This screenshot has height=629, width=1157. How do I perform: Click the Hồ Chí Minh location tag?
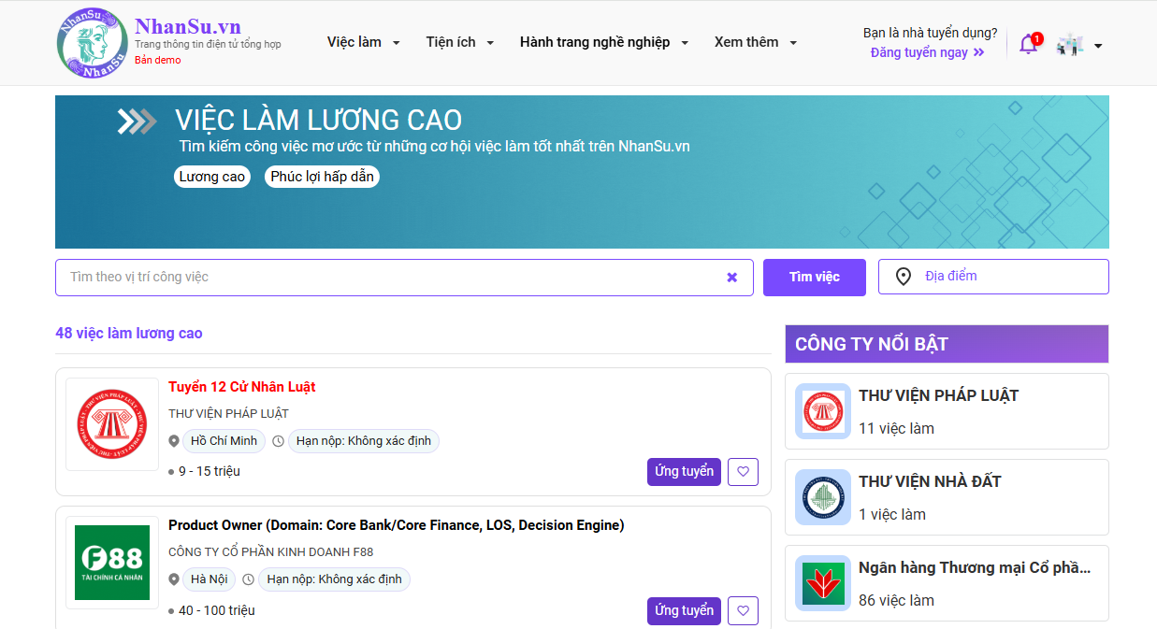point(224,441)
